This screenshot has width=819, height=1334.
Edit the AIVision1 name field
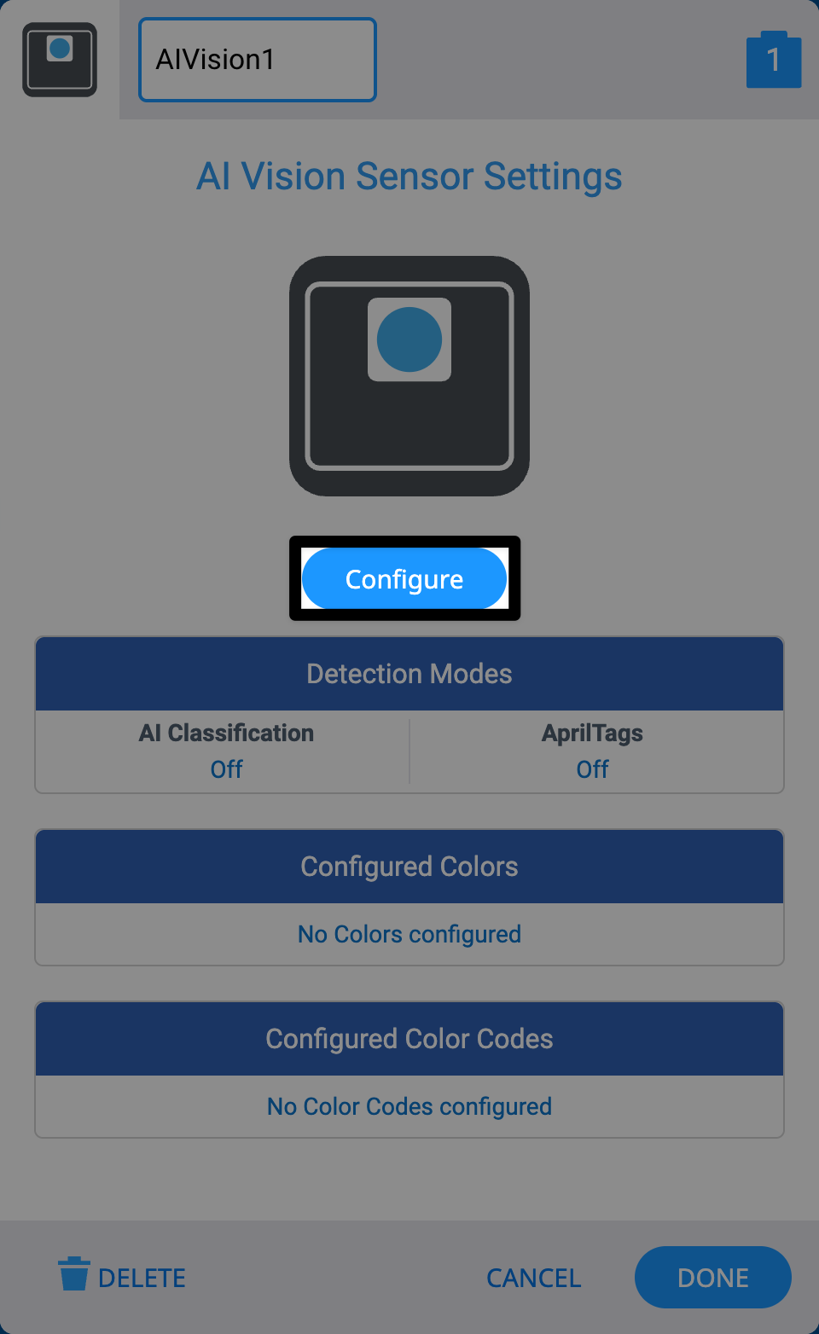point(257,60)
